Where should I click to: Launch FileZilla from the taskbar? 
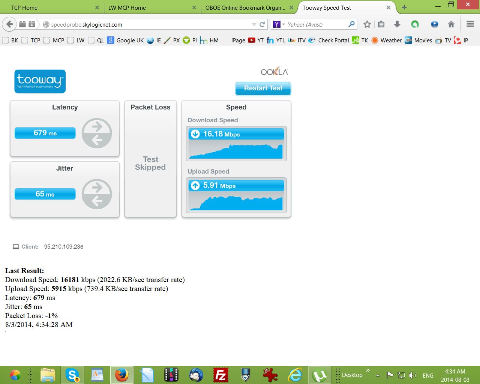[221, 375]
